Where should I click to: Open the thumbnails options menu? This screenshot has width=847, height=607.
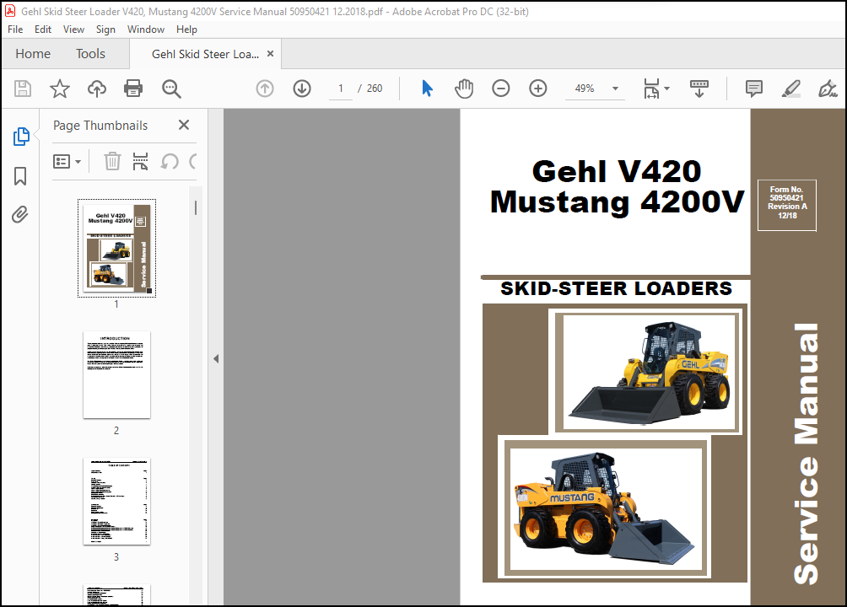coord(67,162)
